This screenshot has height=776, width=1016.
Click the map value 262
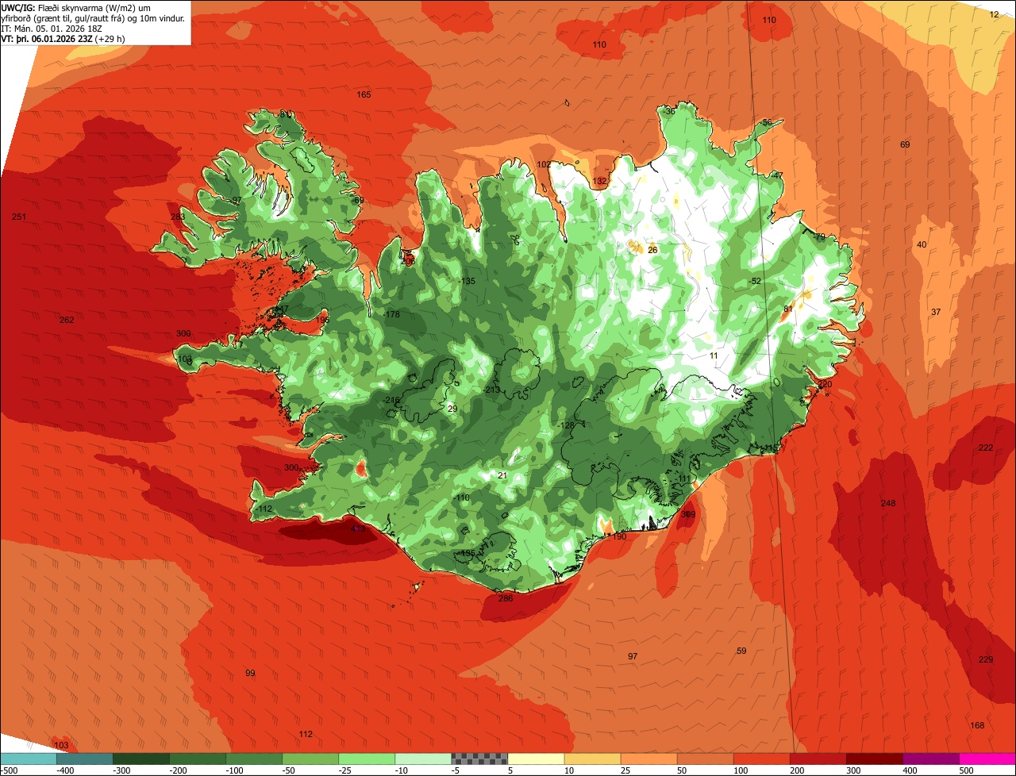point(67,320)
